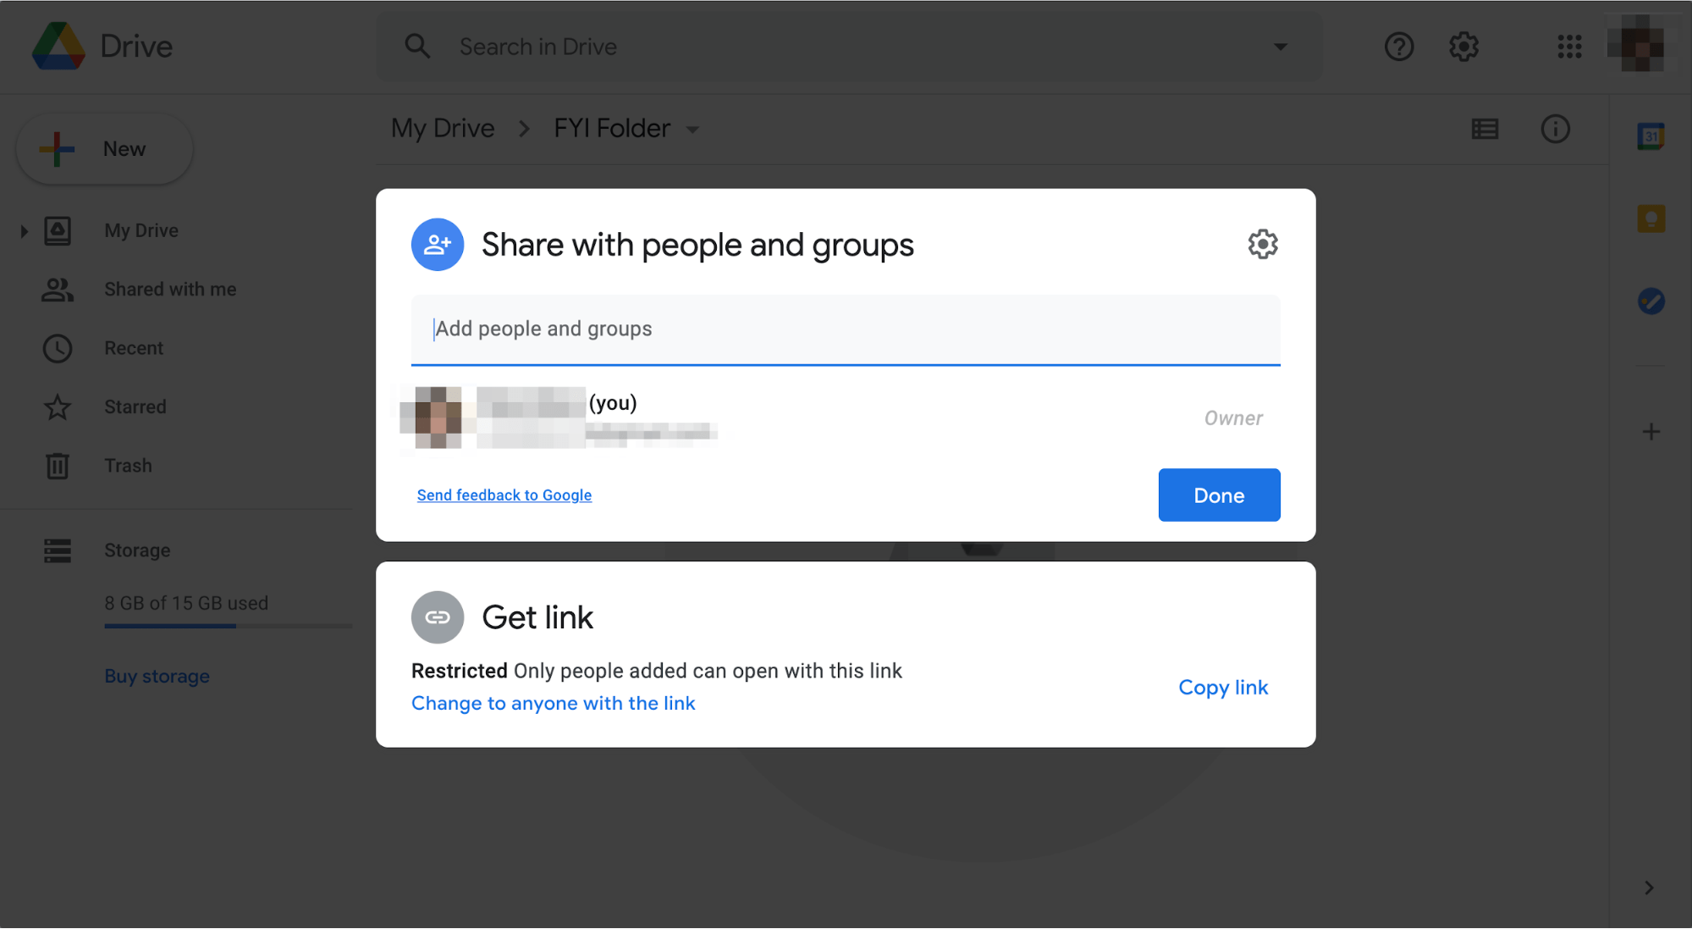Viewport: 1692px width, 929px height.
Task: Expand My Drive tree arrow
Action: (24, 230)
